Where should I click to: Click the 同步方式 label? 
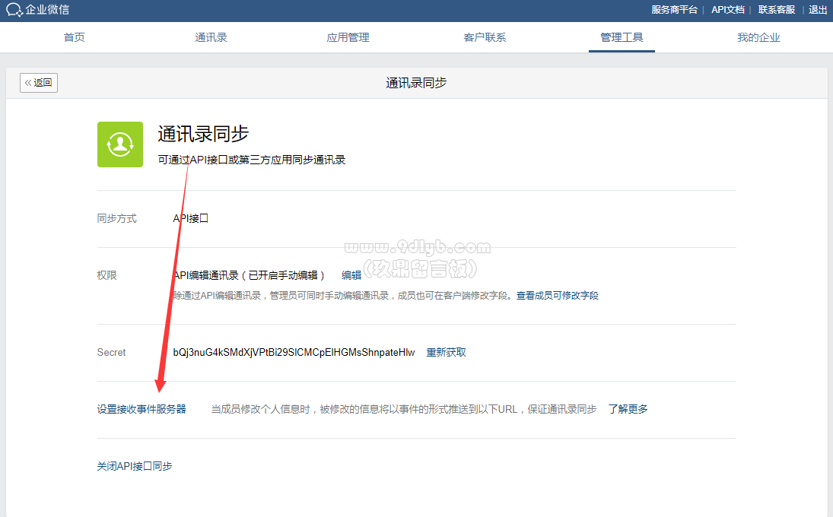pyautogui.click(x=117, y=218)
